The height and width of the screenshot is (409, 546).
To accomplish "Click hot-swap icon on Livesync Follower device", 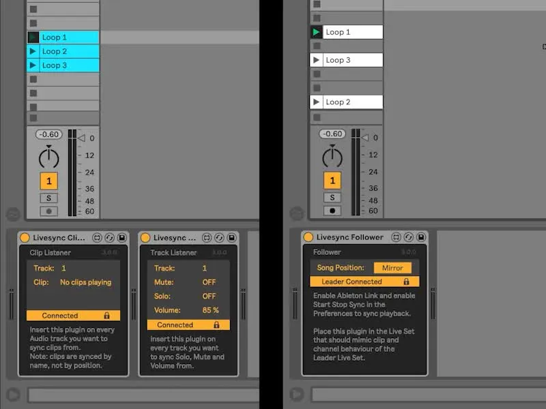I will click(x=409, y=237).
